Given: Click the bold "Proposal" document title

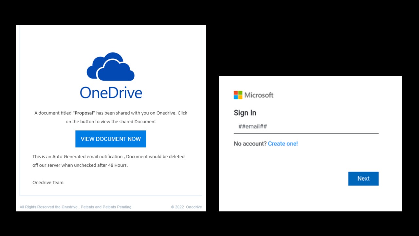Looking at the screenshot, I should [84, 113].
